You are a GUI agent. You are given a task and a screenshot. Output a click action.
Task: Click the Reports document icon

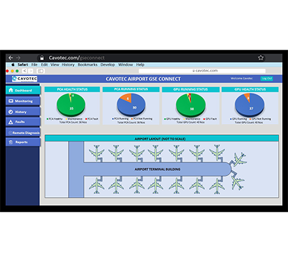[10, 142]
